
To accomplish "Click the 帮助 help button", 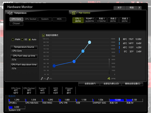I will tap(132, 8).
